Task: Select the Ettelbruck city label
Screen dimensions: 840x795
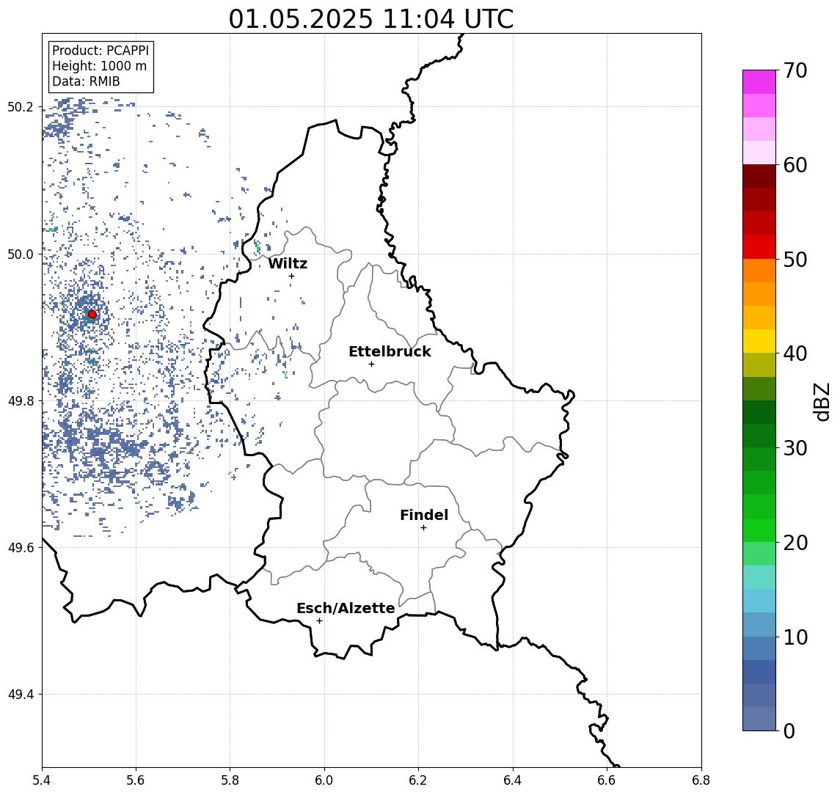Action: 390,351
